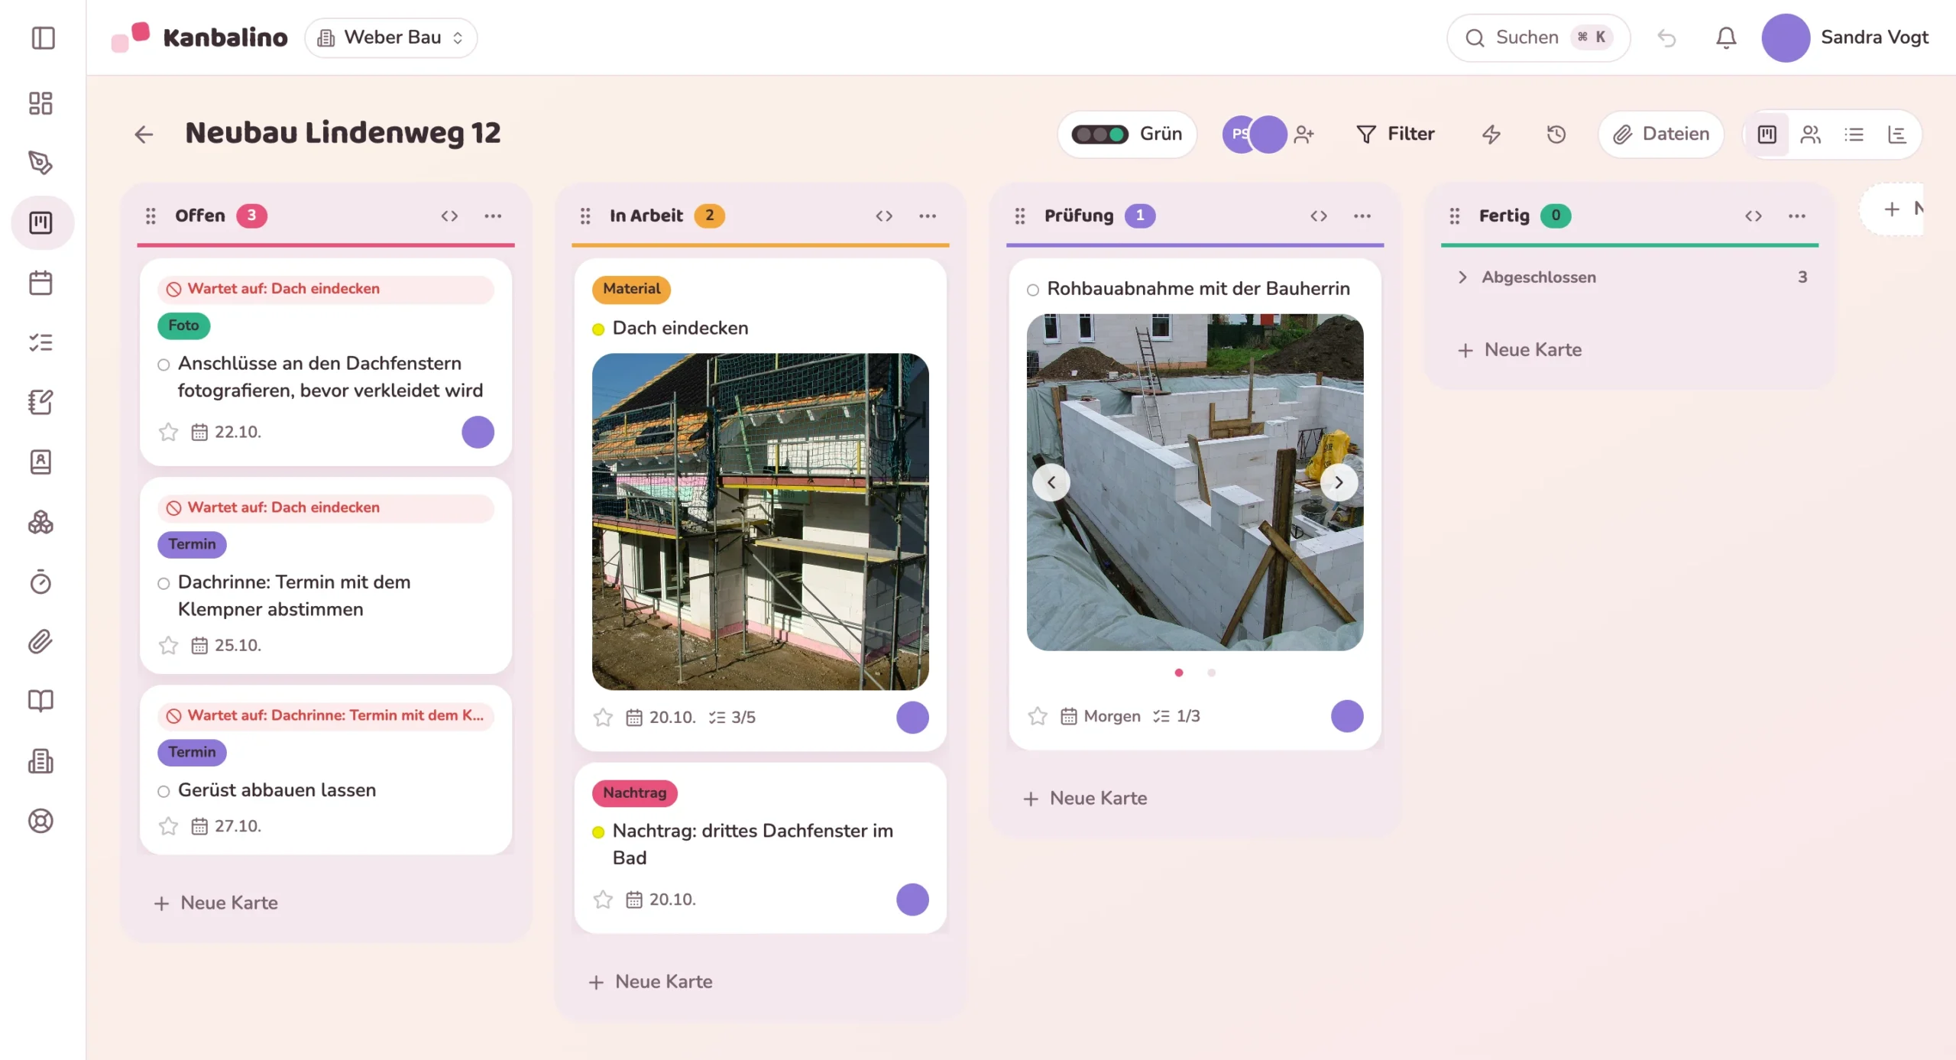Click the Nachtrag pink label
1956x1060 pixels.
tap(634, 793)
